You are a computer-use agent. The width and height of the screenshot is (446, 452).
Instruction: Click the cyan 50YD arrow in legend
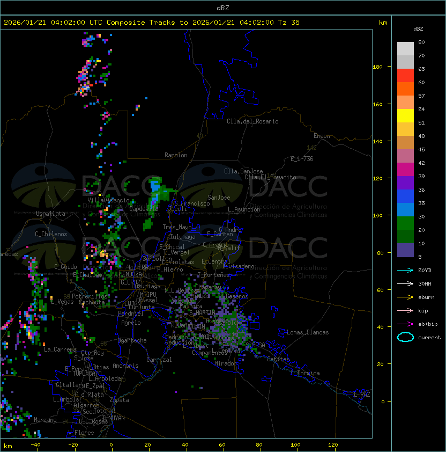[x=405, y=271]
